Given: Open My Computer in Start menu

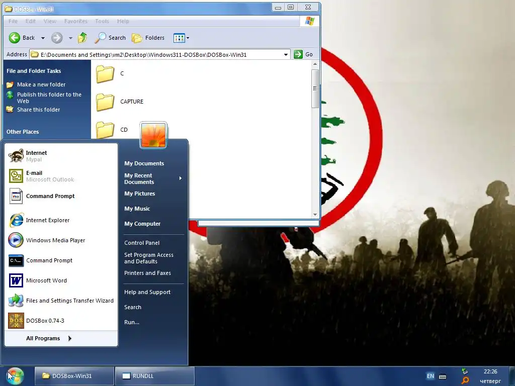Looking at the screenshot, I should pos(142,224).
